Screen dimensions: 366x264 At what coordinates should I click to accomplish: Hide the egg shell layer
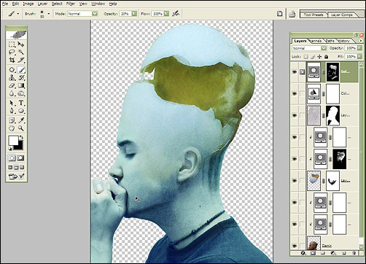click(295, 181)
